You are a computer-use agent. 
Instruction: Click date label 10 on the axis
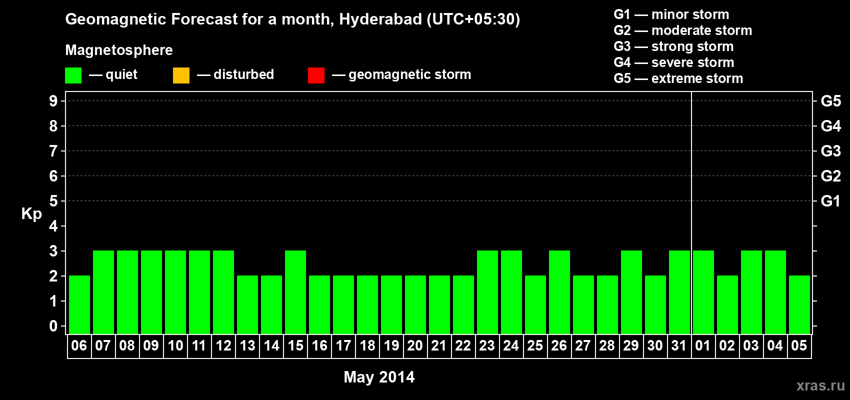[175, 345]
